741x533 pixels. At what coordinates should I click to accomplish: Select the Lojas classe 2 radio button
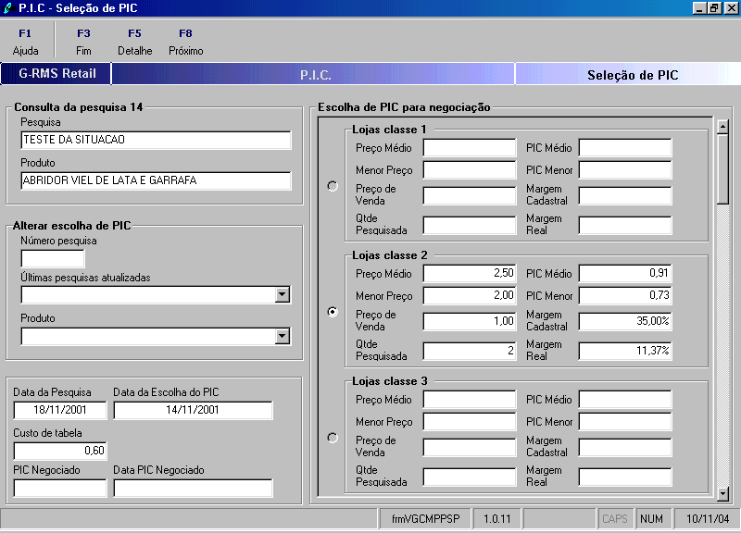(x=333, y=312)
